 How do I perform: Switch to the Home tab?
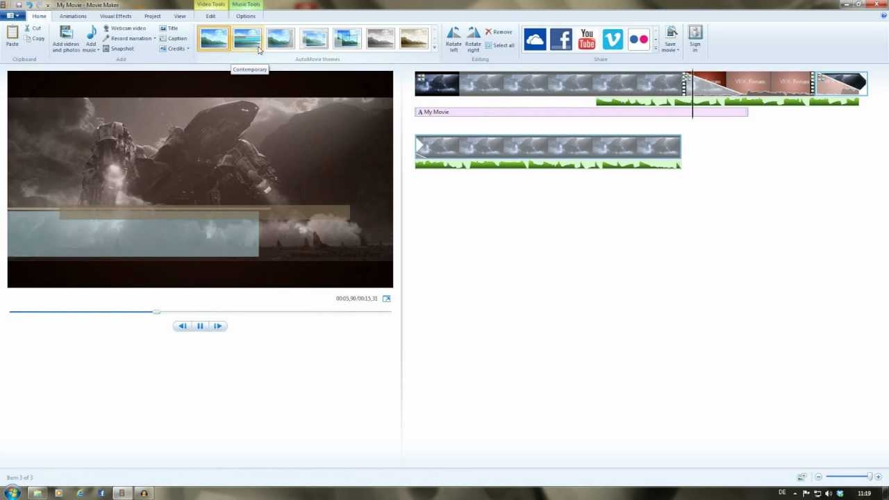39,16
